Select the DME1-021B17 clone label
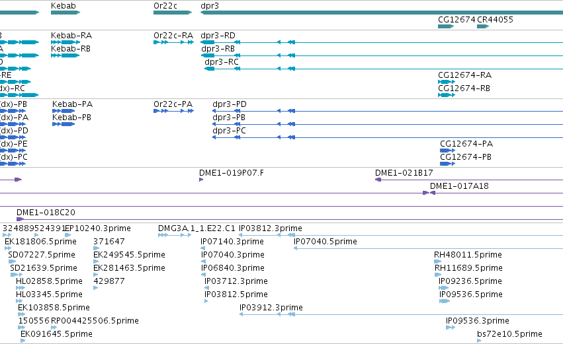This screenshot has width=563, height=344. click(404, 173)
